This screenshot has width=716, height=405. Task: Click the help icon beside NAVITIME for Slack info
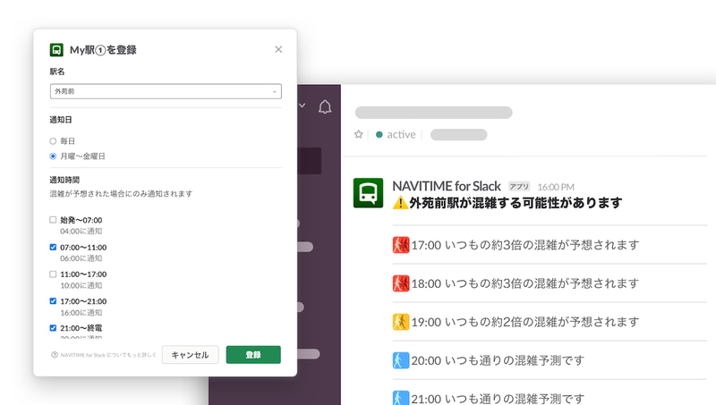click(x=55, y=355)
